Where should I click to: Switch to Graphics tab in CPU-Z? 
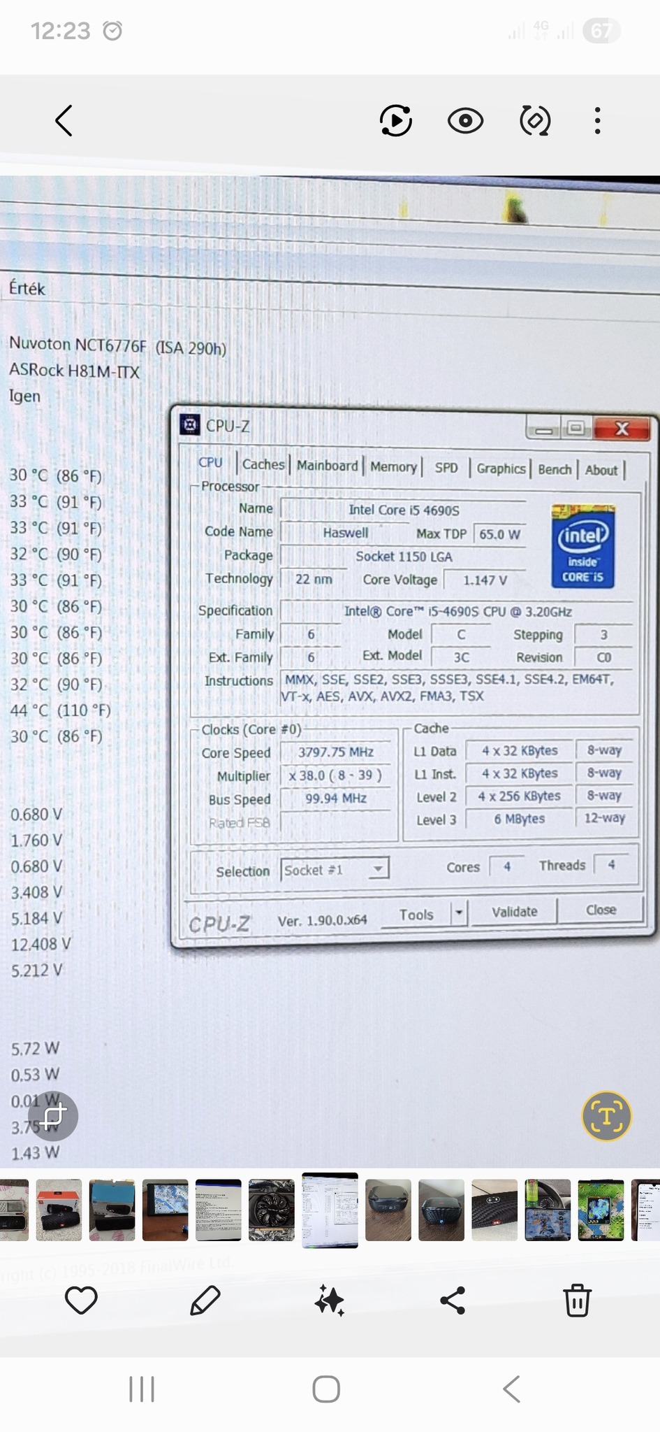(x=501, y=468)
